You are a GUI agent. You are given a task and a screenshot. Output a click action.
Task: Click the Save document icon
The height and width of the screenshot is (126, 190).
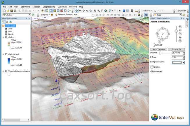pyautogui.click(x=12, y=11)
